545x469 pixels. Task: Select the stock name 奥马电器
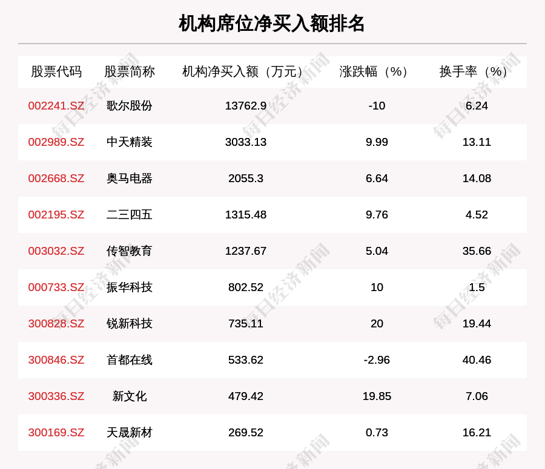click(129, 179)
